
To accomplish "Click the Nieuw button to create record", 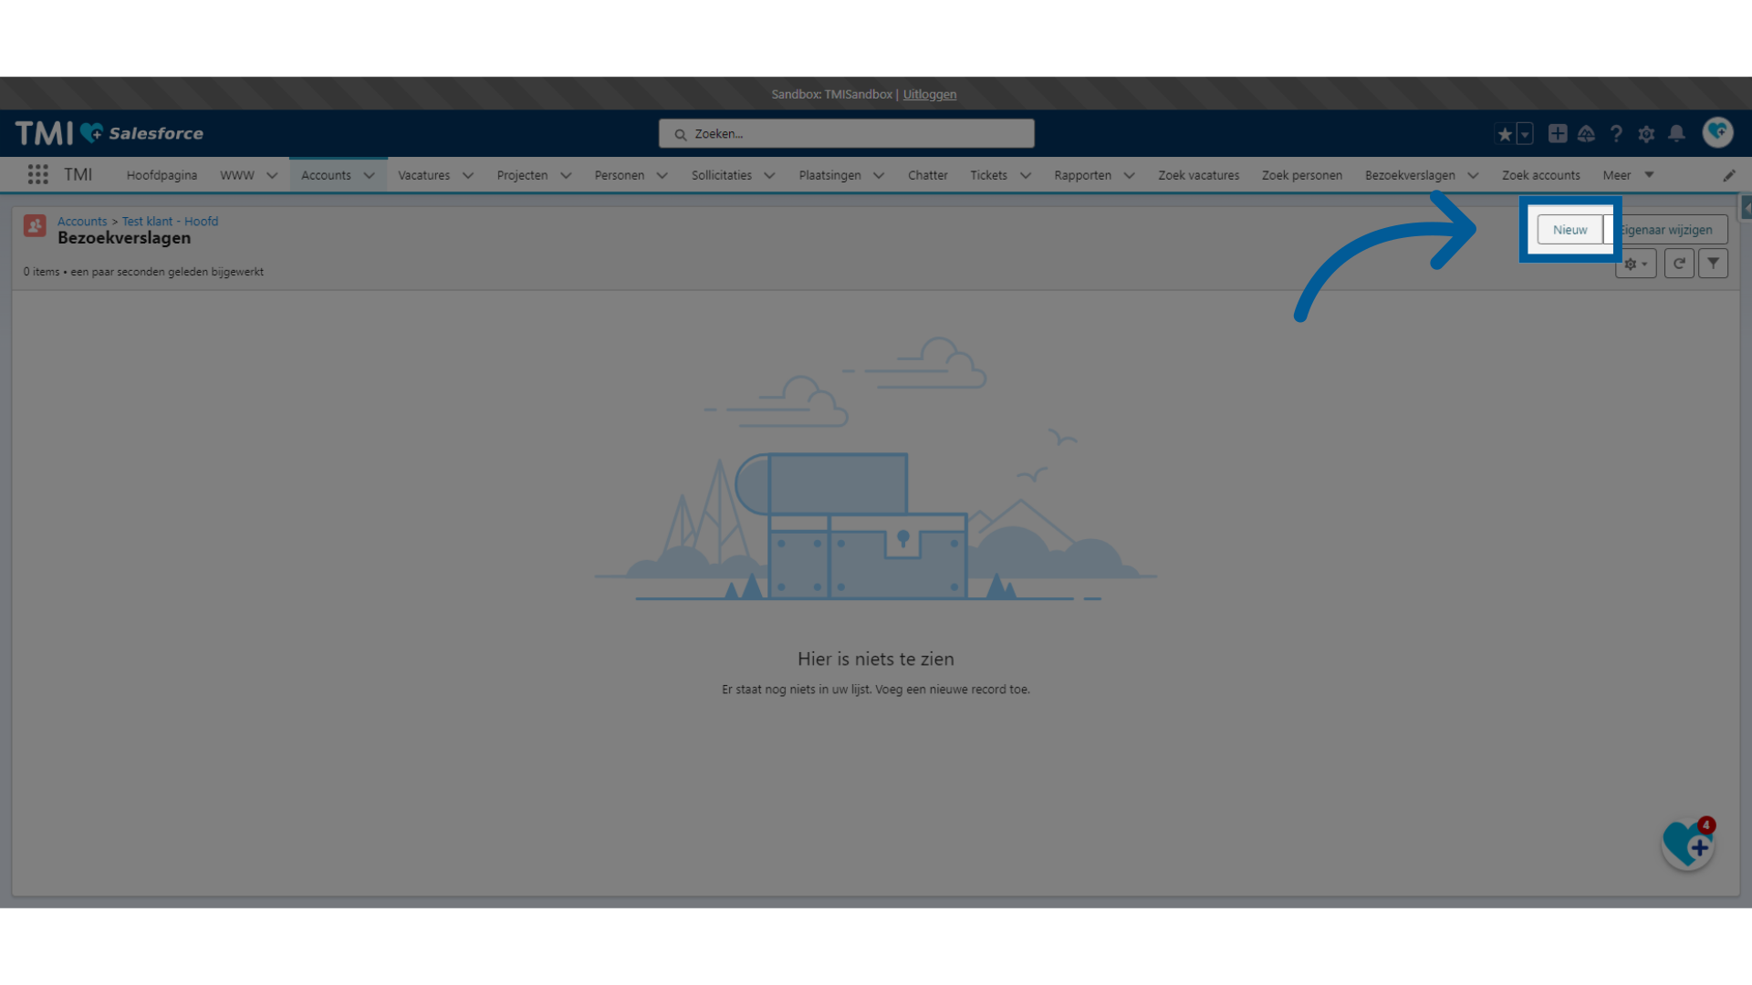I will (1570, 229).
